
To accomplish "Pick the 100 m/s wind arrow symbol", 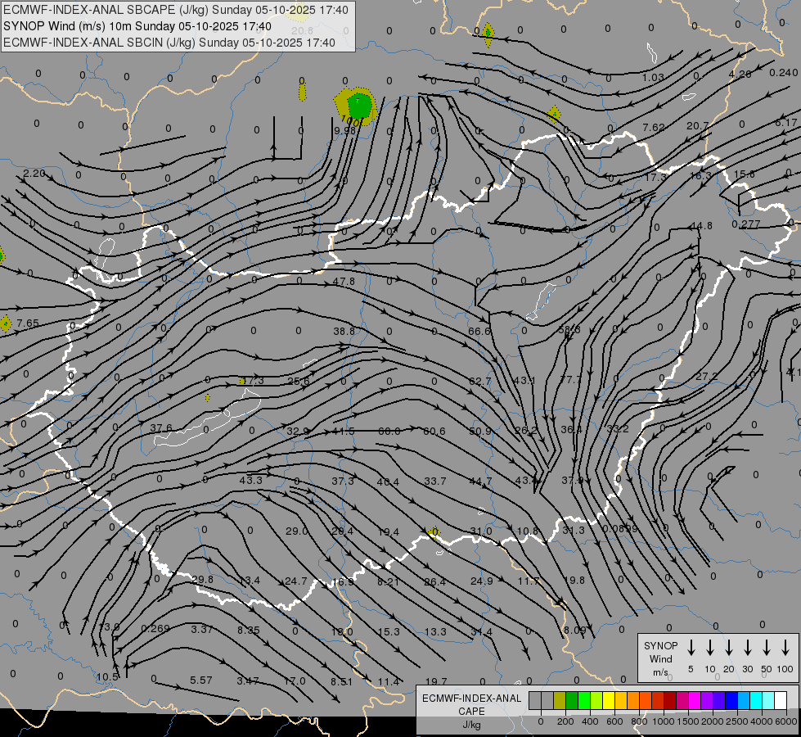I will [x=785, y=648].
